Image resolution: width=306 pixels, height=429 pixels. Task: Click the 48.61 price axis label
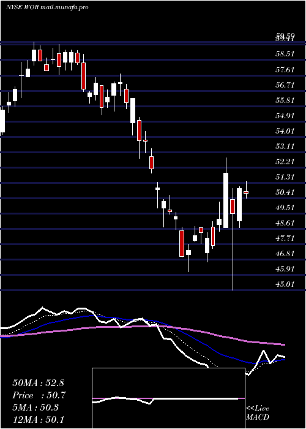(x=285, y=222)
